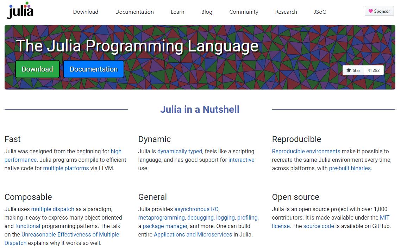Viewport: 401px width, 252px height.
Task: Click the 'Composable' section heading
Action: (x=28, y=197)
